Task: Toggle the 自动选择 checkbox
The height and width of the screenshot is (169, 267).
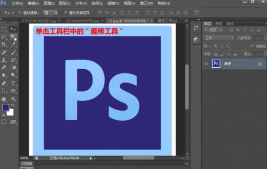Action: point(20,13)
